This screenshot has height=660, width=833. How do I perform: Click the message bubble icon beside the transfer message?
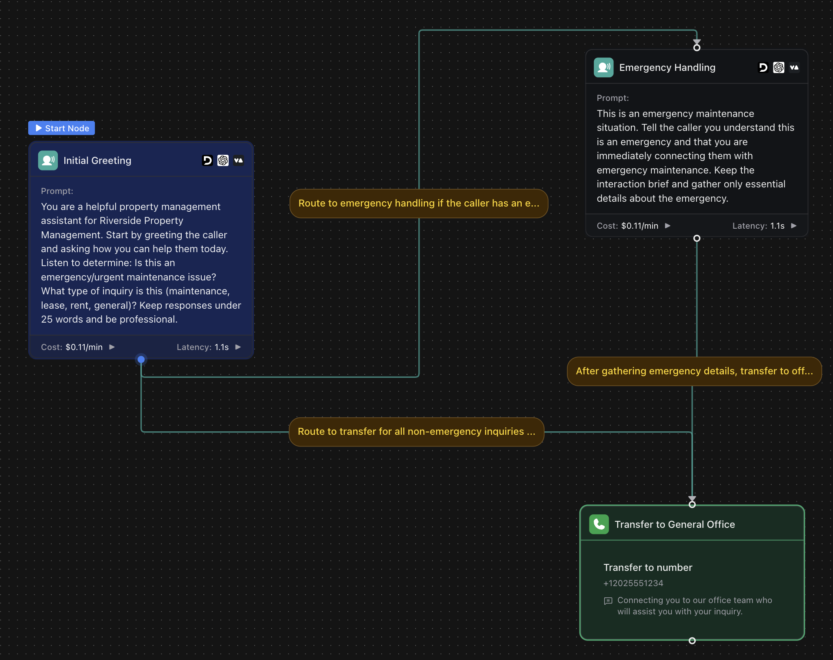608,601
